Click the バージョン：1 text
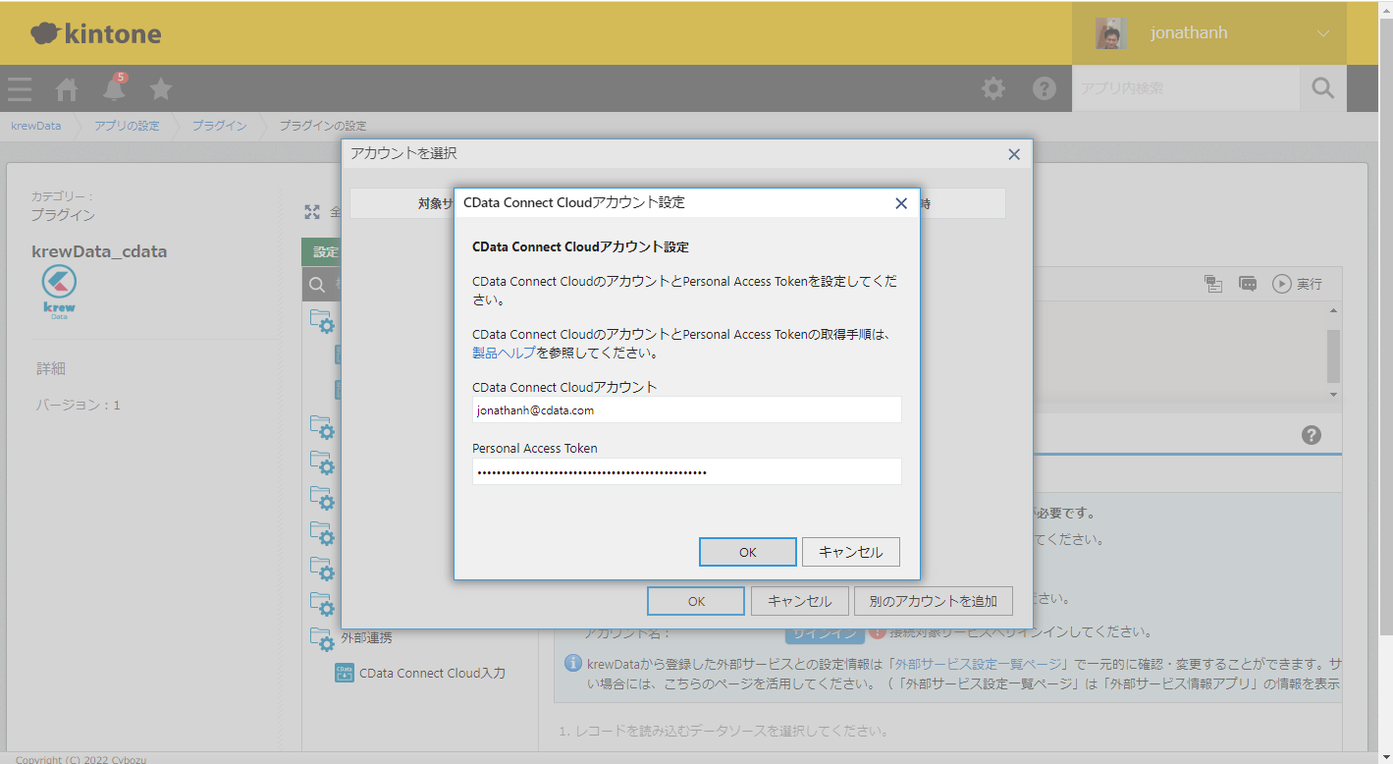This screenshot has width=1393, height=764. pos(79,405)
